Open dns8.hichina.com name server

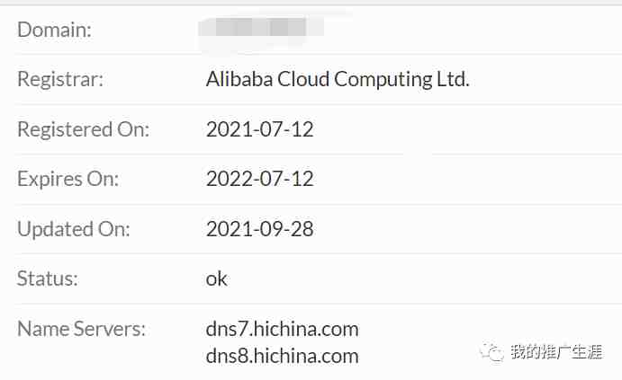[282, 356]
